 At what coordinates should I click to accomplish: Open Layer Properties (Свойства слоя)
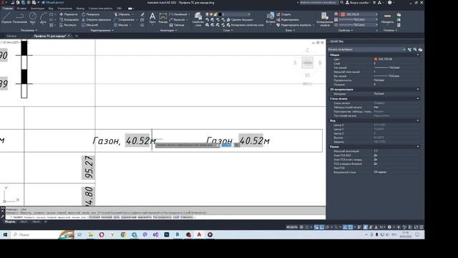(198, 19)
